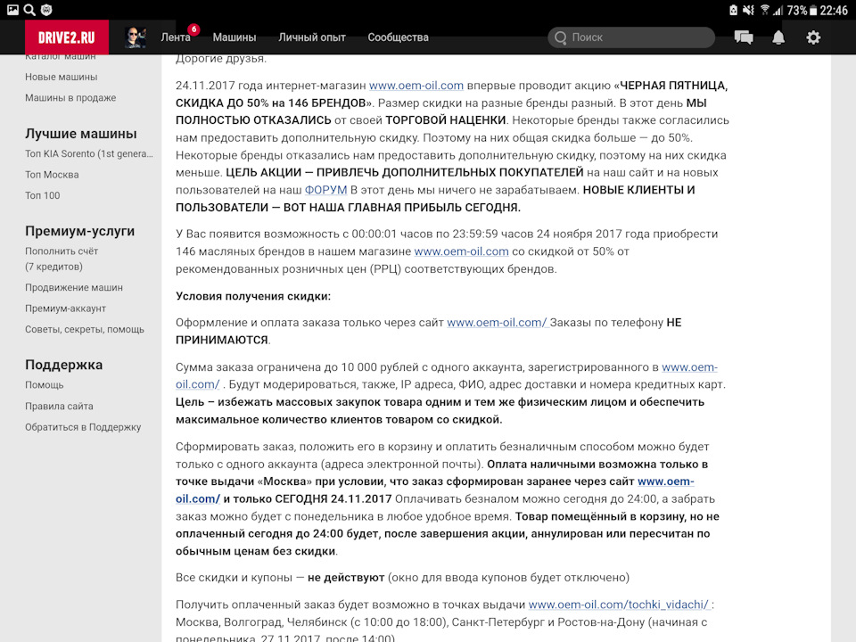Open Машины в продаже link

point(70,98)
